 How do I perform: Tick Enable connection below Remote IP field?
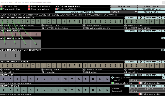[x=140, y=94]
